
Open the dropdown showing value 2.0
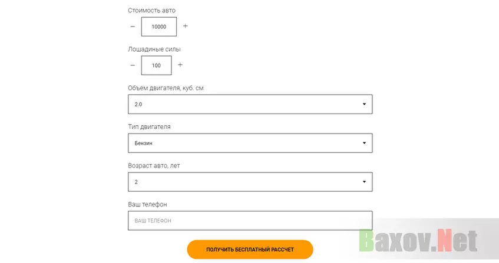pyautogui.click(x=250, y=104)
